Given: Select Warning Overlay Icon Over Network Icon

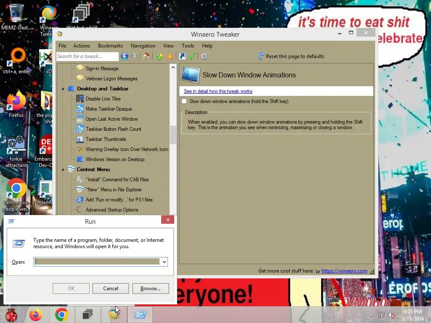Looking at the screenshot, I should coord(127,149).
